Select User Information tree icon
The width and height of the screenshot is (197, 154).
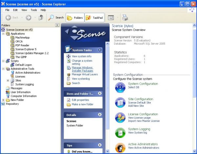[x=8, y=92]
